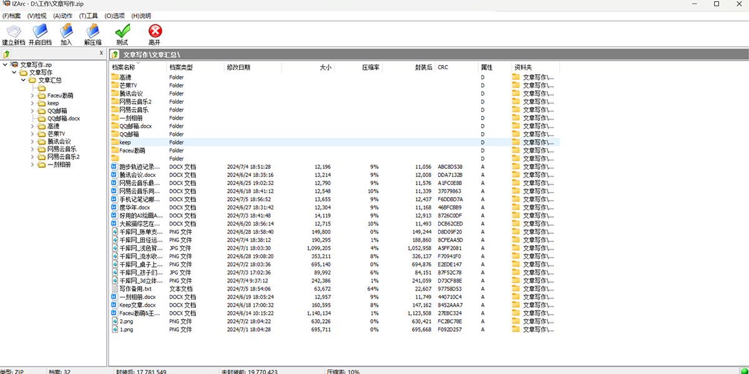
Task: Open the (H)说明 menu
Action: (x=141, y=16)
